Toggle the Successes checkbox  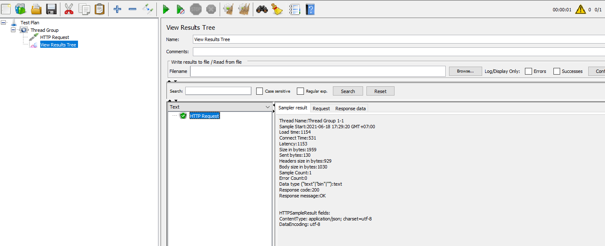(x=557, y=71)
